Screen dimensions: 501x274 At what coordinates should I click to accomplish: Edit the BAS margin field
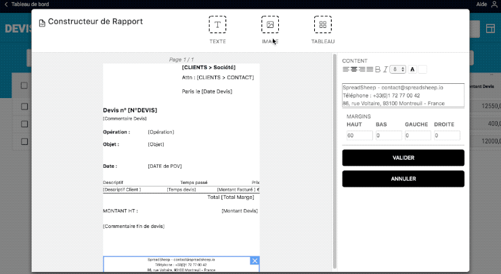pyautogui.click(x=389, y=135)
